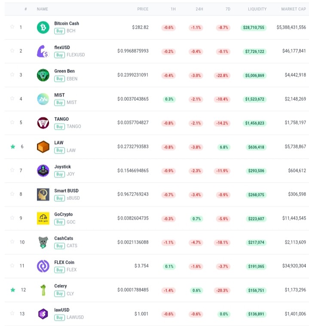Sort by LIQUIDITY column header

(x=257, y=9)
